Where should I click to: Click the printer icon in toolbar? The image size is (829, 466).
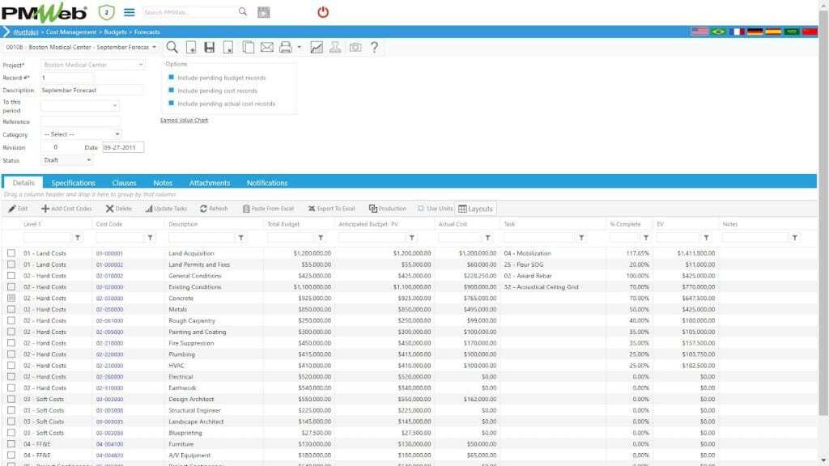click(285, 48)
